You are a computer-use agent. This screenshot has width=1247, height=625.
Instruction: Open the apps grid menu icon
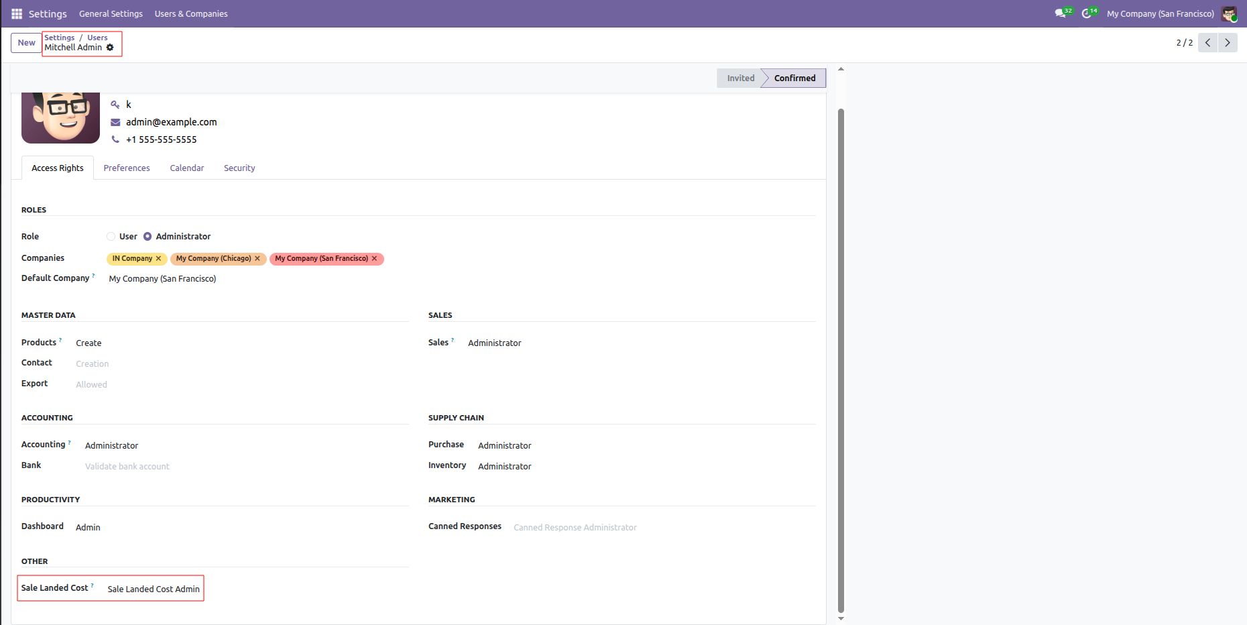(17, 13)
